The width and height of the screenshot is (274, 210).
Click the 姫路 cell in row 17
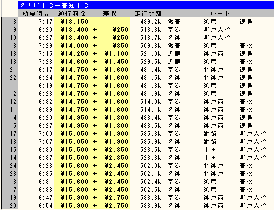(x=220, y=133)
